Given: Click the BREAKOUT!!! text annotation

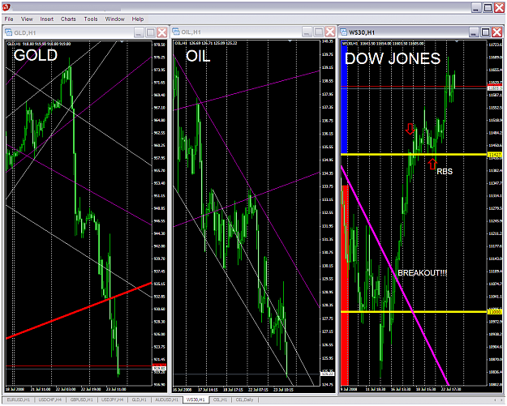Looking at the screenshot, I should click(x=422, y=273).
